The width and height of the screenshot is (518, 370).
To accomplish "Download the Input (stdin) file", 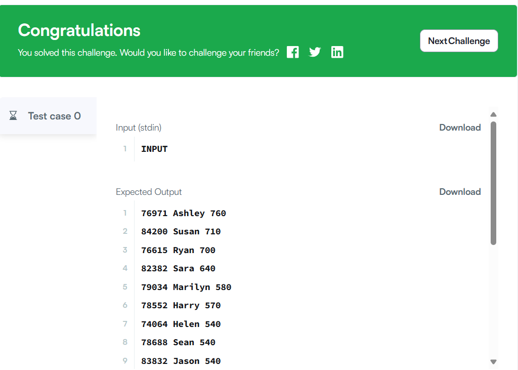I will pos(460,128).
